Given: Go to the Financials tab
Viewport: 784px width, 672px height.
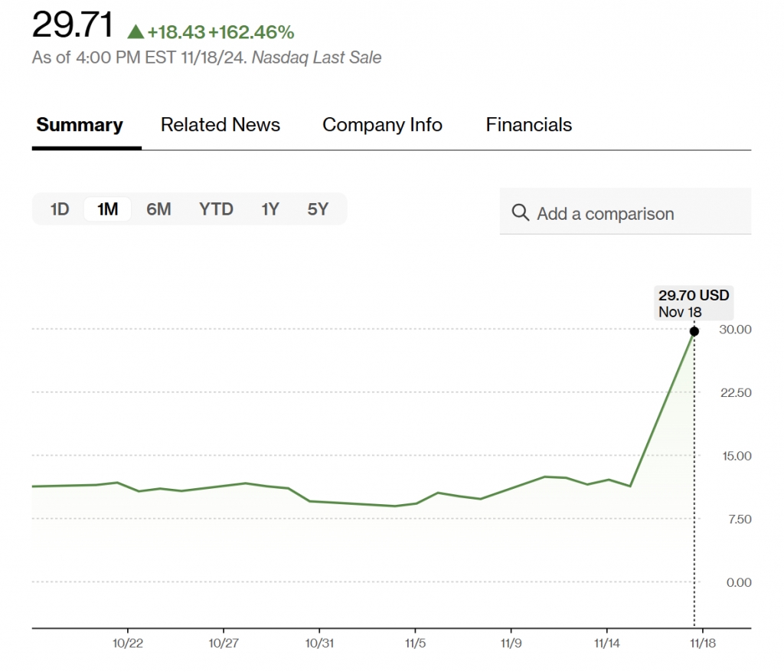Looking at the screenshot, I should coord(529,125).
